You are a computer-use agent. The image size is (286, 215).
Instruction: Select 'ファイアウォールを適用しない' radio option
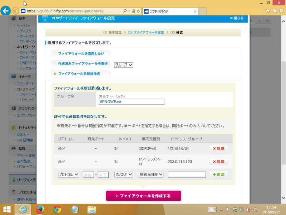[55, 54]
